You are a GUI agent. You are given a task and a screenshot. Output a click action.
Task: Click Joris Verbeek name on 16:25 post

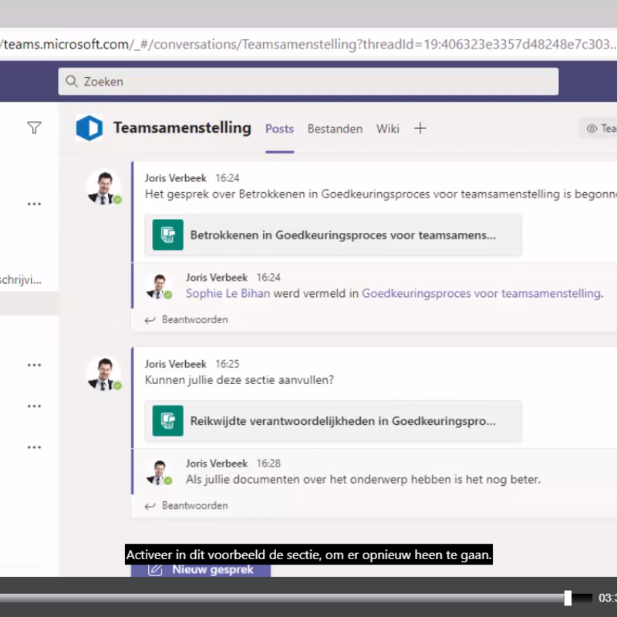coord(176,364)
